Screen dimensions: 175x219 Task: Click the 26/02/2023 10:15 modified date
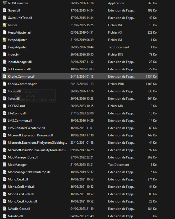tap(82, 106)
